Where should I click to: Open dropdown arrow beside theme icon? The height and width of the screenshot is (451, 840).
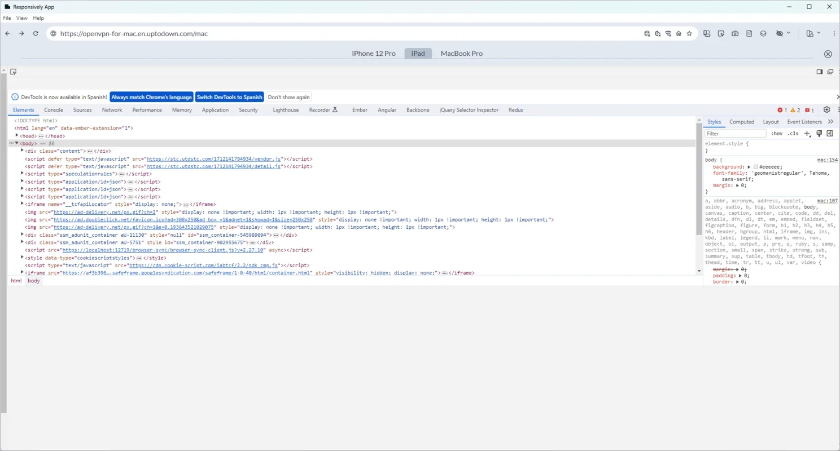click(819, 33)
